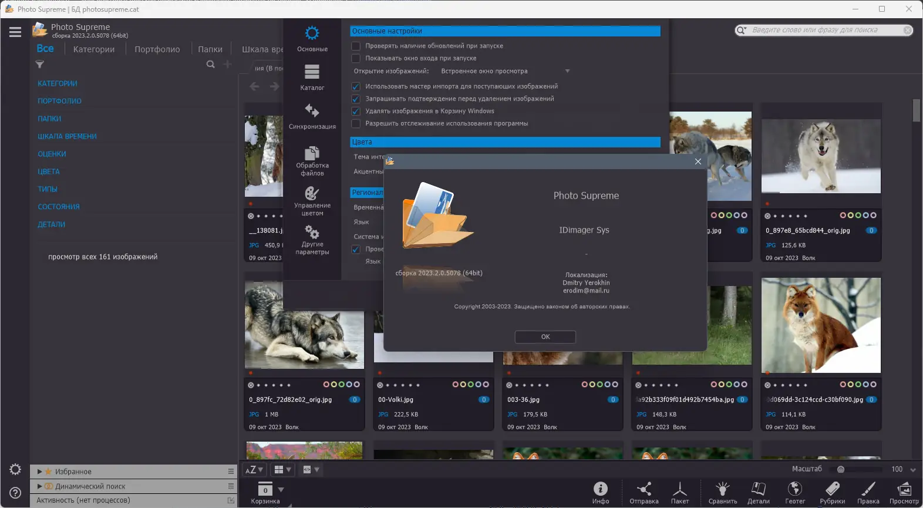Open Другие параметры settings section
The width and height of the screenshot is (923, 508).
coord(312,240)
